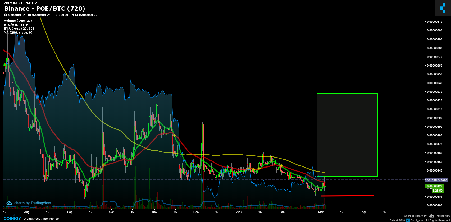Click the 'Mar' label on the time axis
The width and height of the screenshot is (451, 222).
[x=321, y=212]
